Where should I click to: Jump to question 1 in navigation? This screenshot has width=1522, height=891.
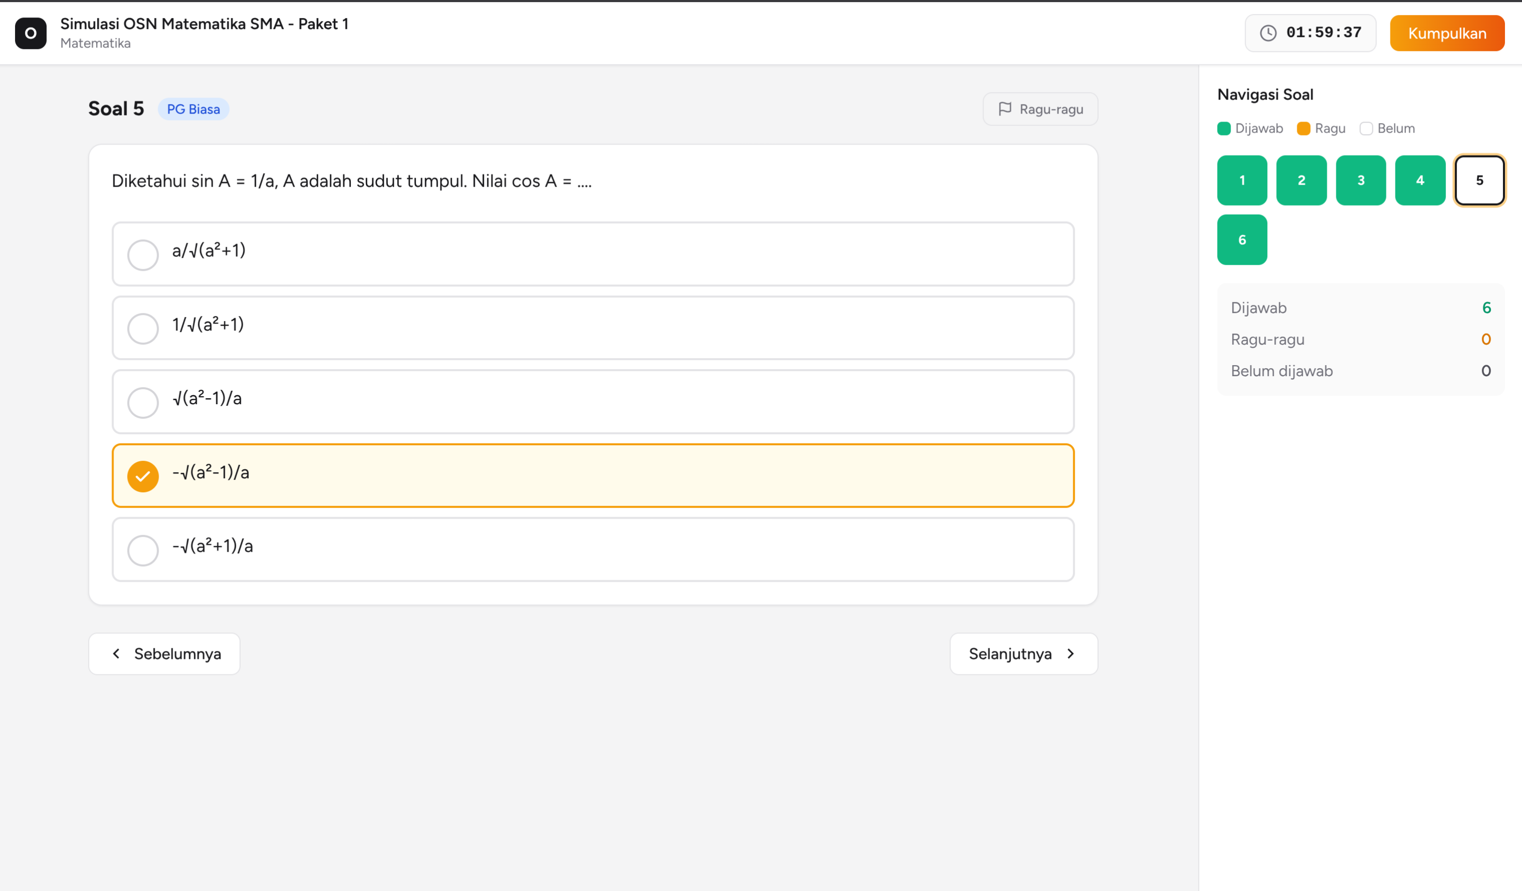point(1242,181)
